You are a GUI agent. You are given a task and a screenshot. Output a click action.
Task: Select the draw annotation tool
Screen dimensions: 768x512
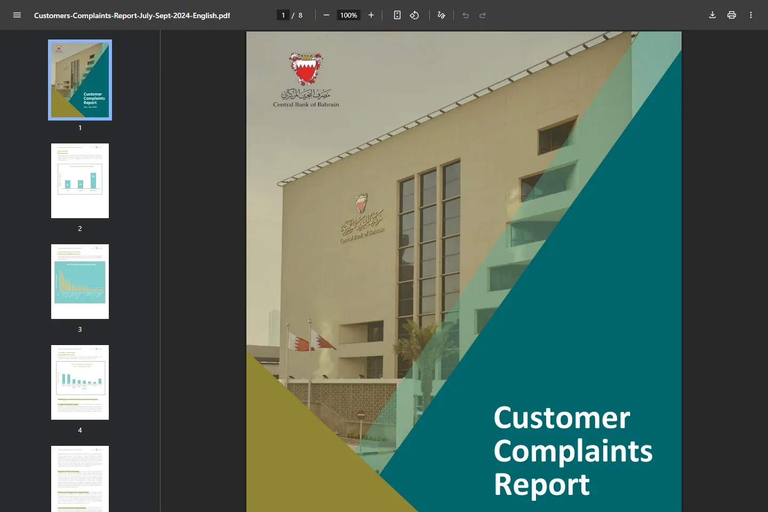(x=441, y=15)
